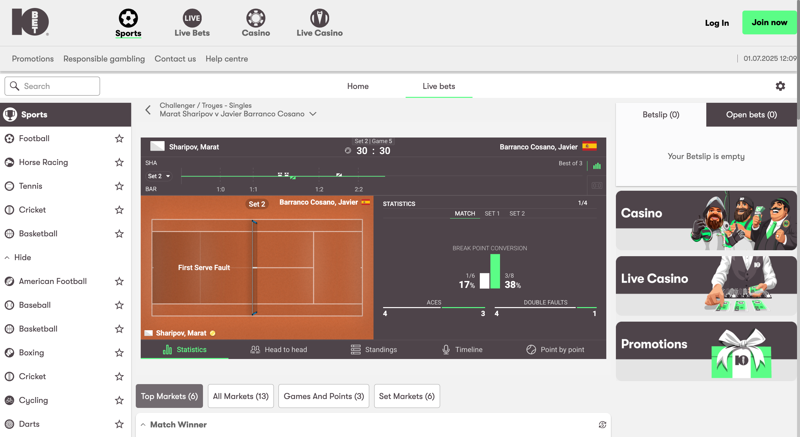800x437 pixels.
Task: Click the search magnifier icon
Action: click(x=15, y=86)
